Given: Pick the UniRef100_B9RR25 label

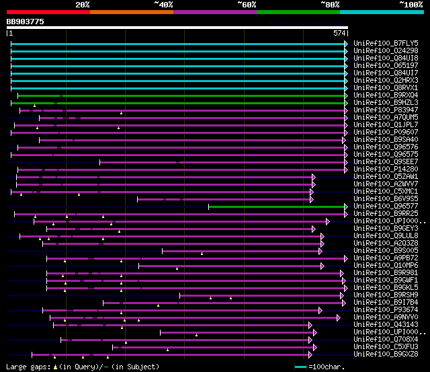Looking at the screenshot, I should point(386,214).
